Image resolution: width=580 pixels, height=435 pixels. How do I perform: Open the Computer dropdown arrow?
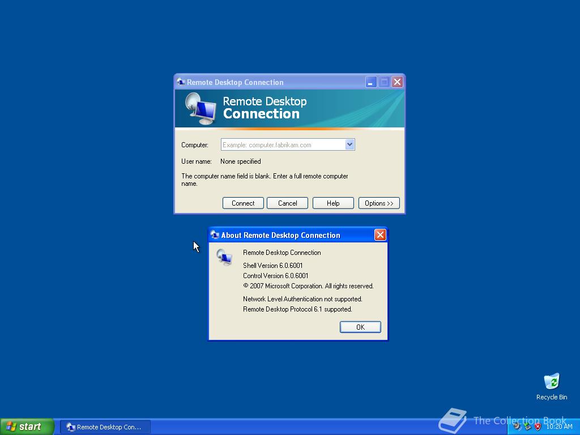pos(349,144)
